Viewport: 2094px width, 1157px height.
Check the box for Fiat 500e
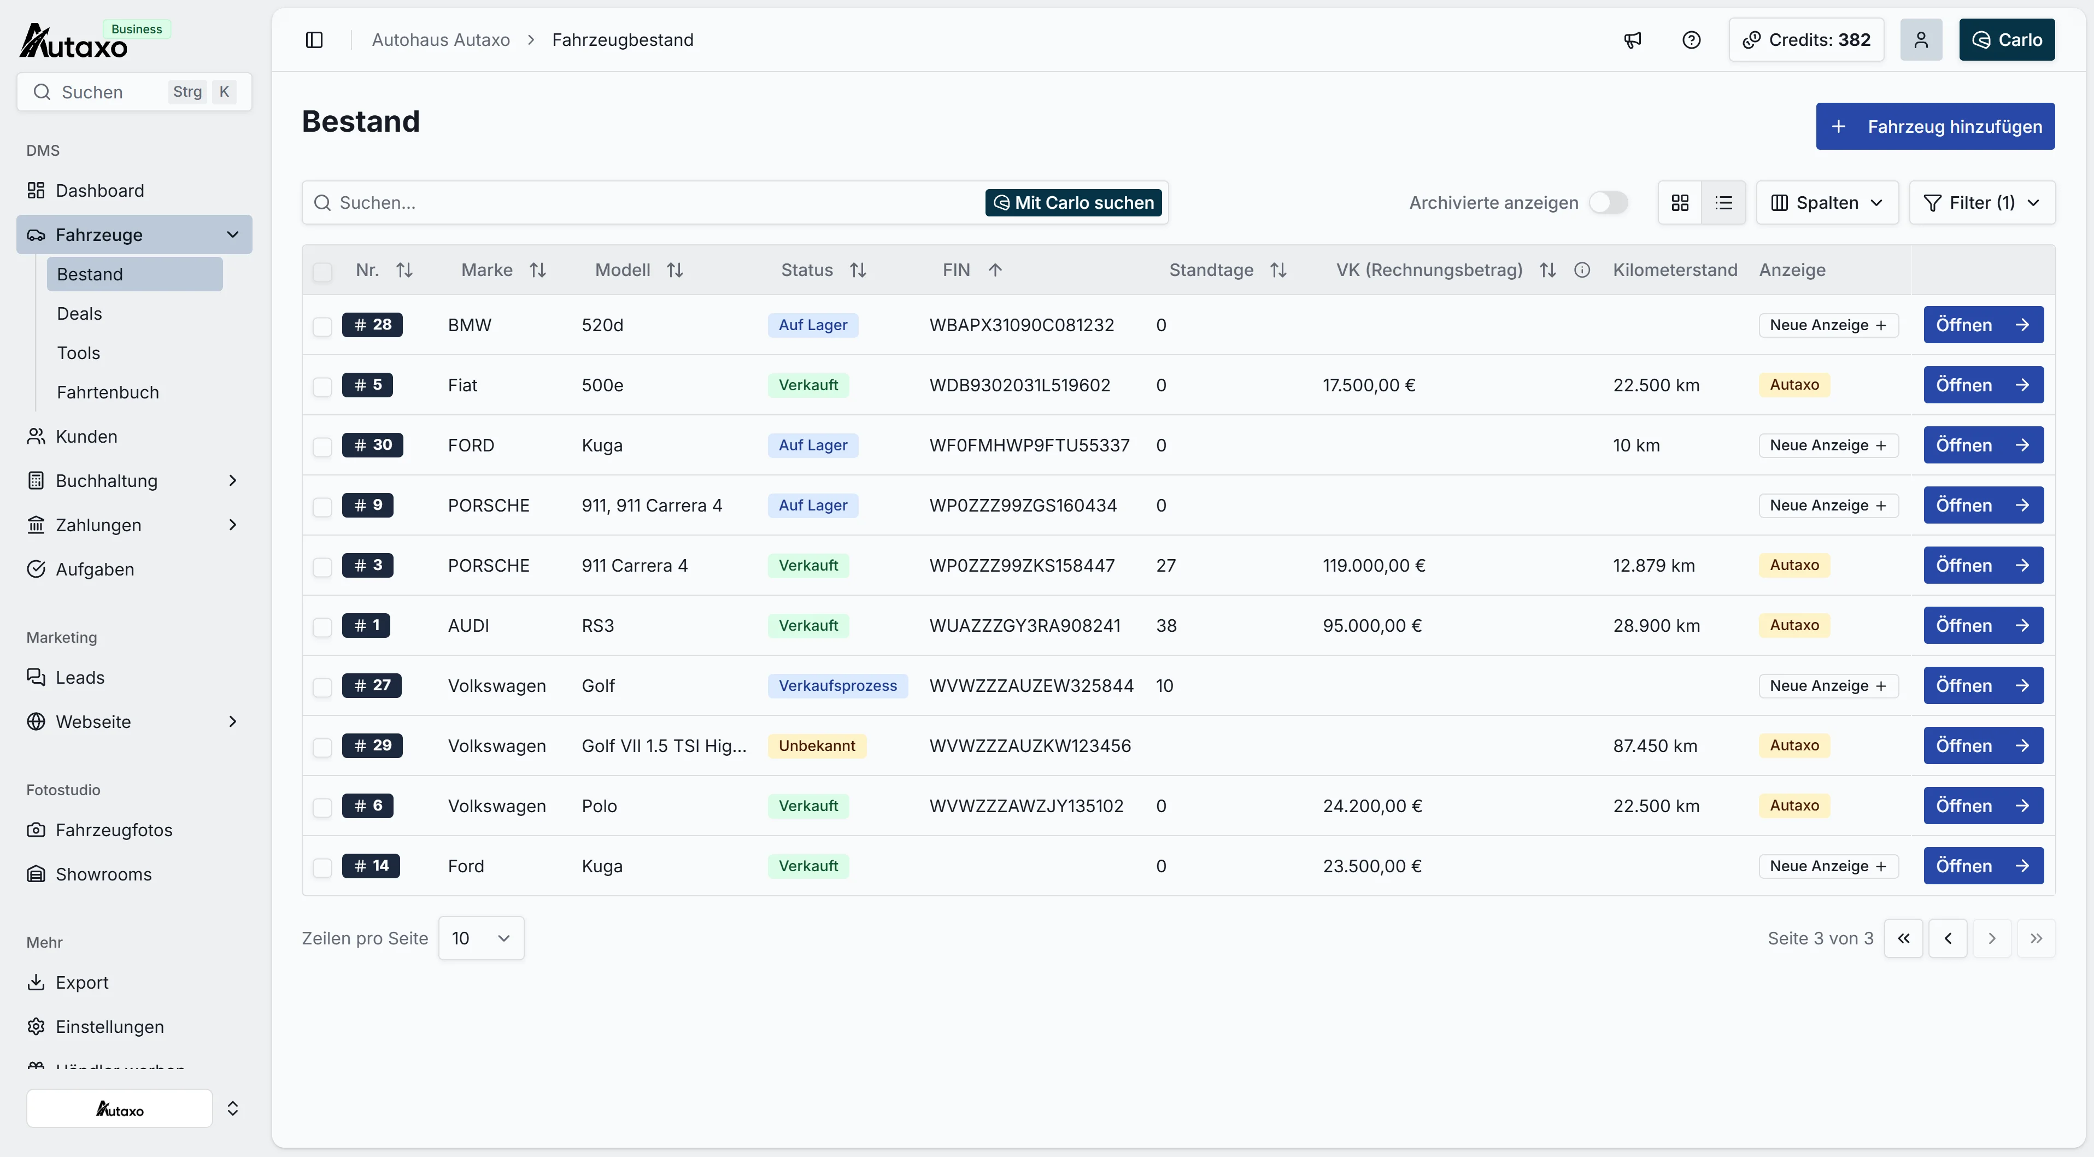[322, 386]
